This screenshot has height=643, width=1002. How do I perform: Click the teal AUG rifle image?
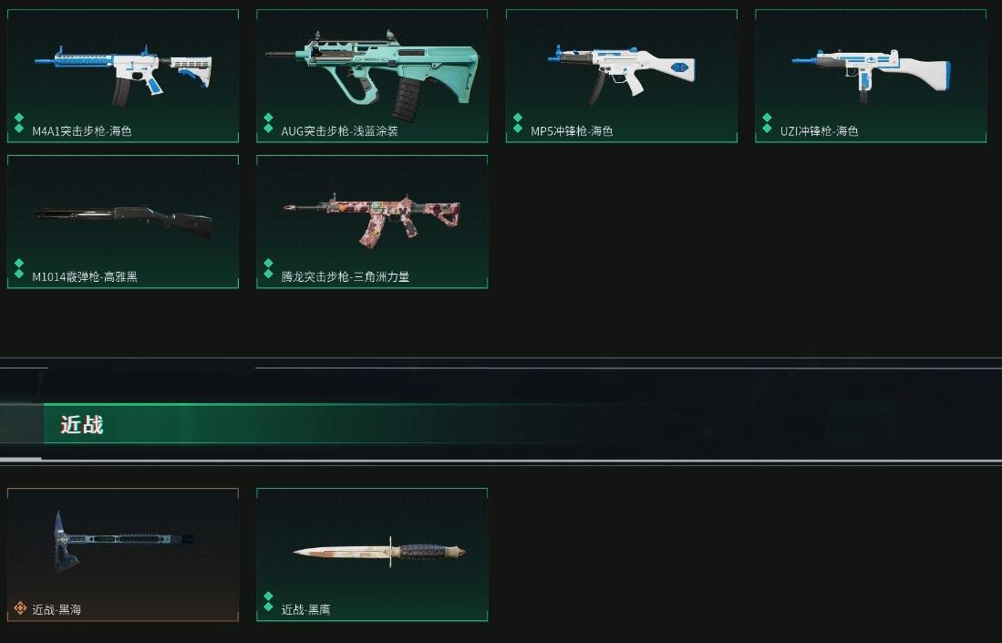[372, 75]
